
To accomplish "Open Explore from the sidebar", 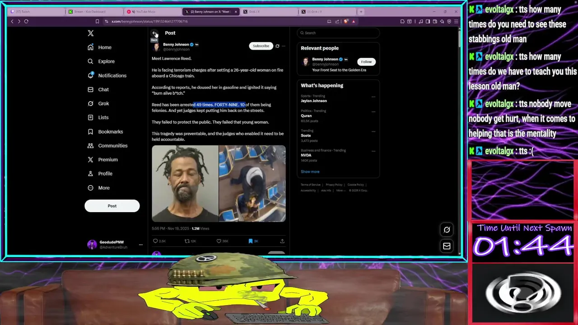I will click(101, 61).
